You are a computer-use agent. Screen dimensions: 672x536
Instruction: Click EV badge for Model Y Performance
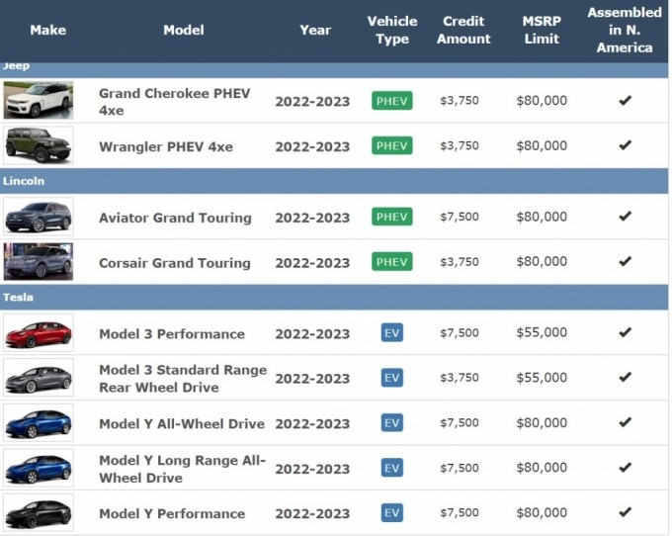(391, 513)
